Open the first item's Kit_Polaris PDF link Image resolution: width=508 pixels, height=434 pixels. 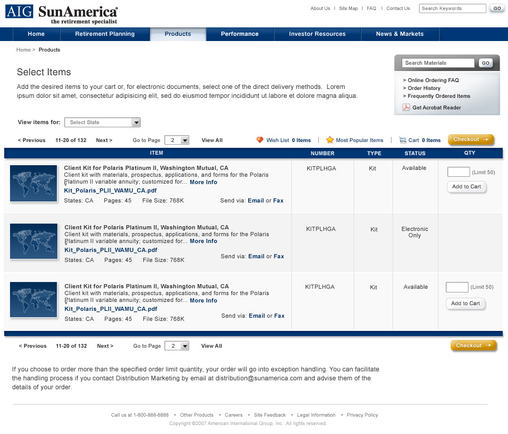110,191
